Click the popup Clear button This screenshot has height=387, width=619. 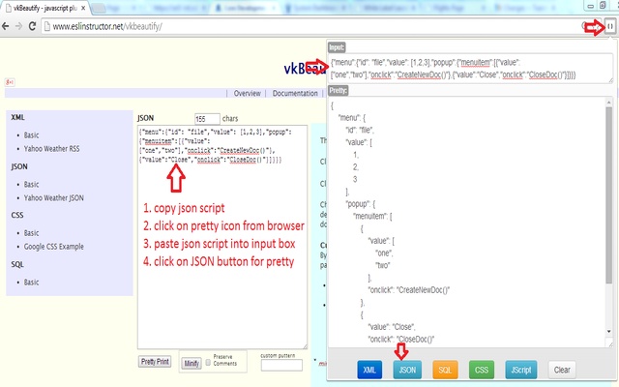click(x=562, y=370)
